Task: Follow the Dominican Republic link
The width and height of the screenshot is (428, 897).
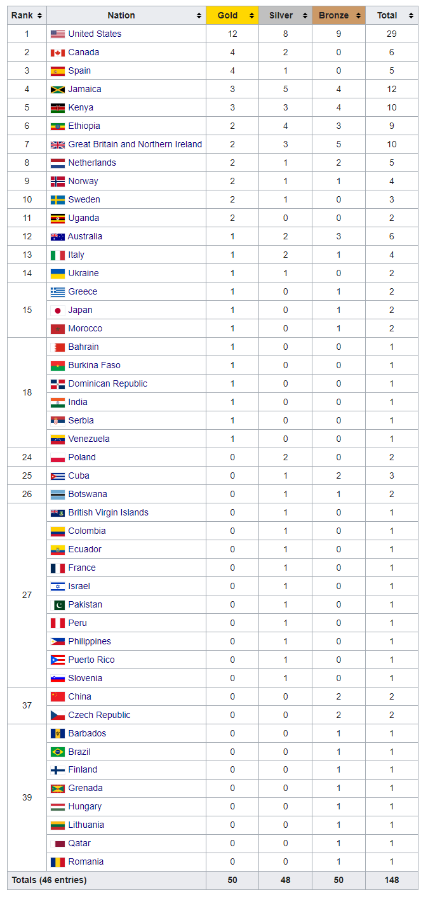Action: tap(107, 384)
